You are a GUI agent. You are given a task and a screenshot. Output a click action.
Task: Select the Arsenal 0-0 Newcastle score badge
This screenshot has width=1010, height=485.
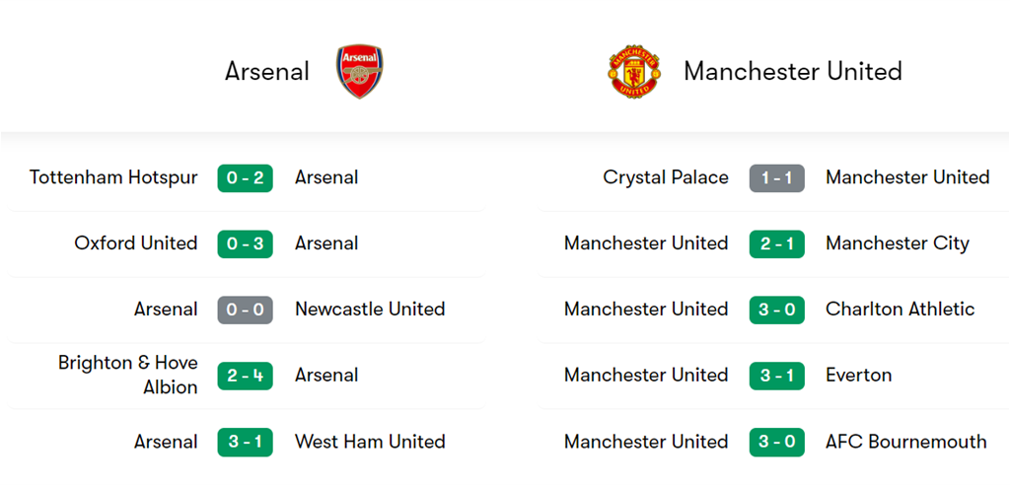click(245, 310)
